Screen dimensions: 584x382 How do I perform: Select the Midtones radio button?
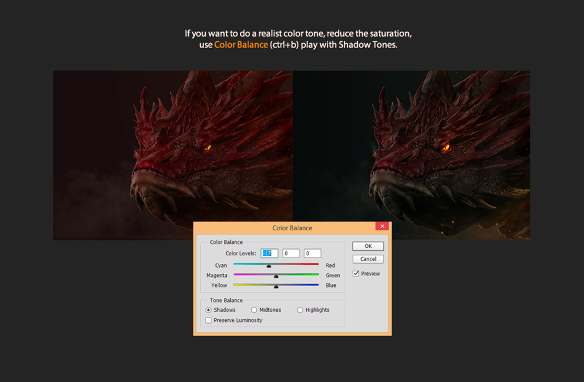coord(254,310)
